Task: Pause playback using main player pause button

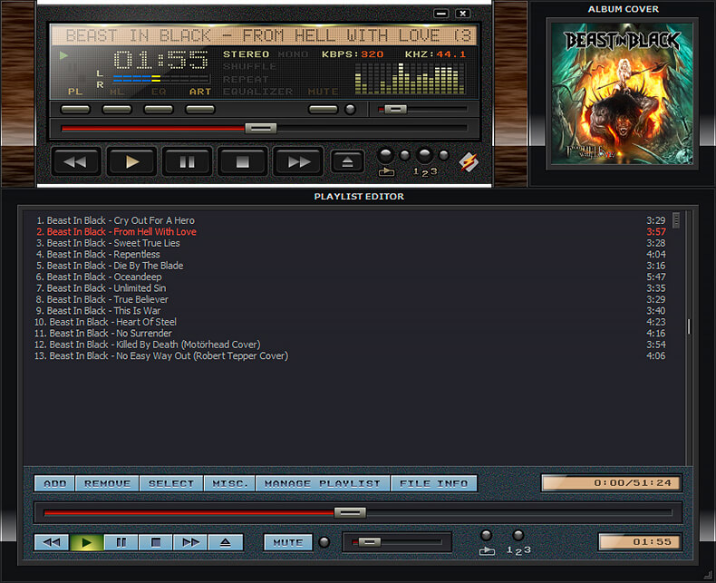Action: pos(188,161)
